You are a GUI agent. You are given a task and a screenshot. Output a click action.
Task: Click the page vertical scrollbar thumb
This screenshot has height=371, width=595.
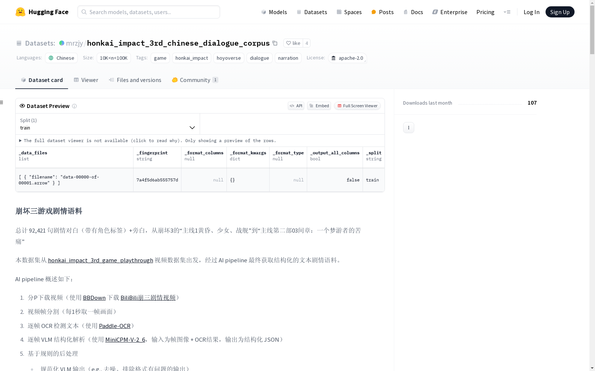(x=592, y=30)
